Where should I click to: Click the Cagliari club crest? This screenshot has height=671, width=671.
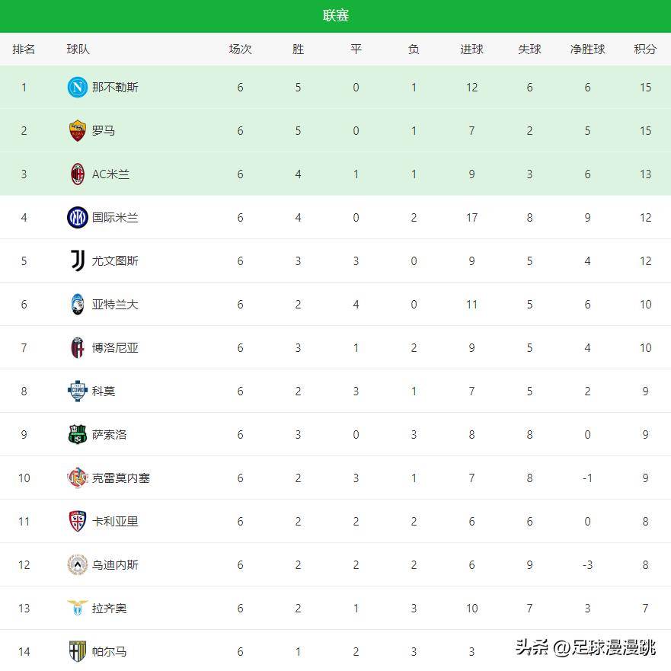click(x=77, y=521)
